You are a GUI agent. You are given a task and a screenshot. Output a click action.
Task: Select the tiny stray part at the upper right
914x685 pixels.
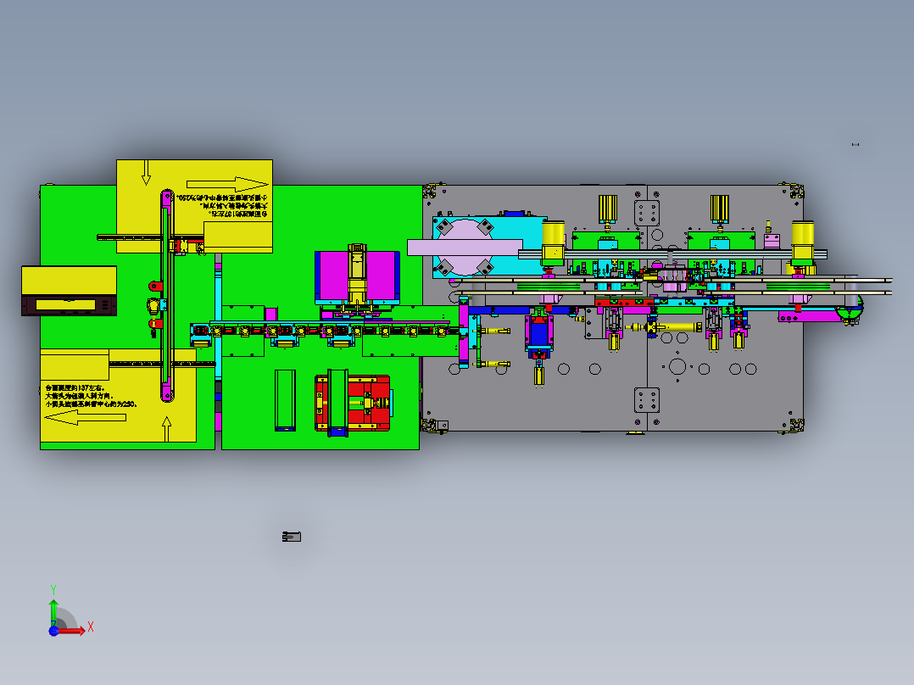(x=855, y=145)
